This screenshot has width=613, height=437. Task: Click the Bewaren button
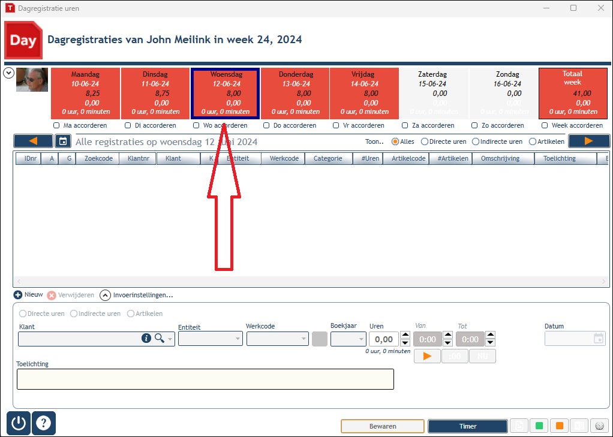tap(383, 426)
